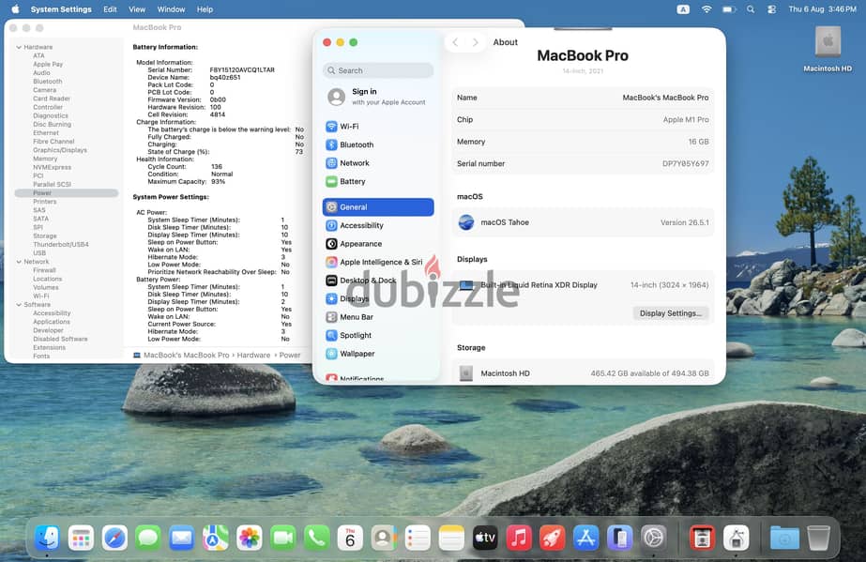Select Apple Pay in System Information
This screenshot has width=866, height=562.
point(48,64)
